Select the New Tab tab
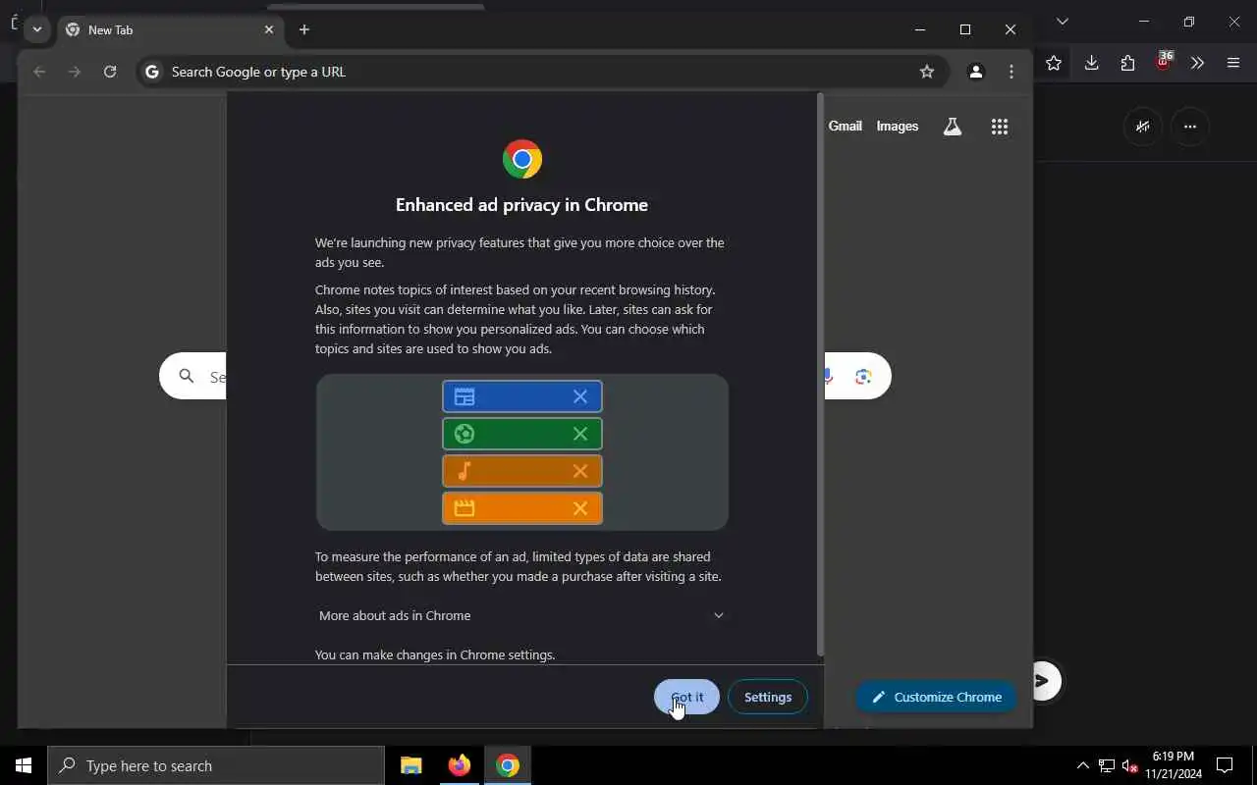This screenshot has height=785, width=1257. point(171,29)
